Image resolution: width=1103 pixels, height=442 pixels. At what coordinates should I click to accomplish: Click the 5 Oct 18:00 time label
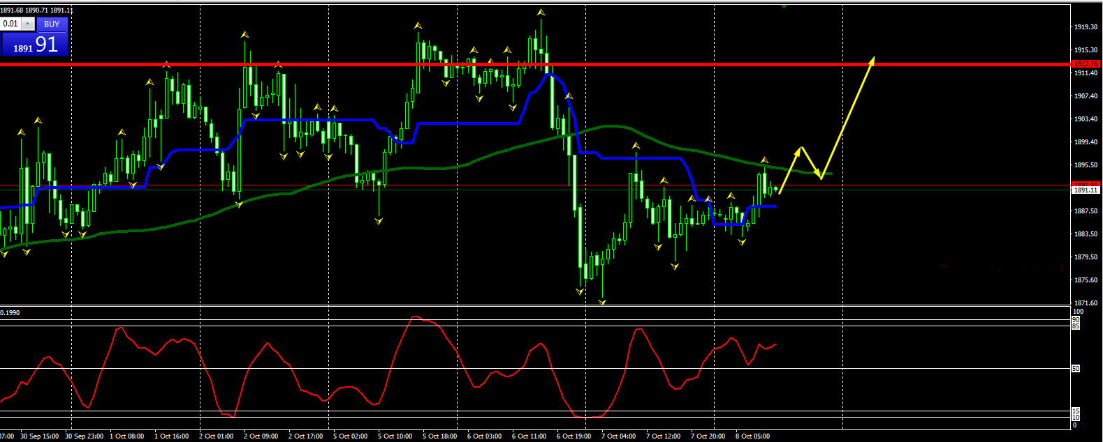tap(439, 436)
